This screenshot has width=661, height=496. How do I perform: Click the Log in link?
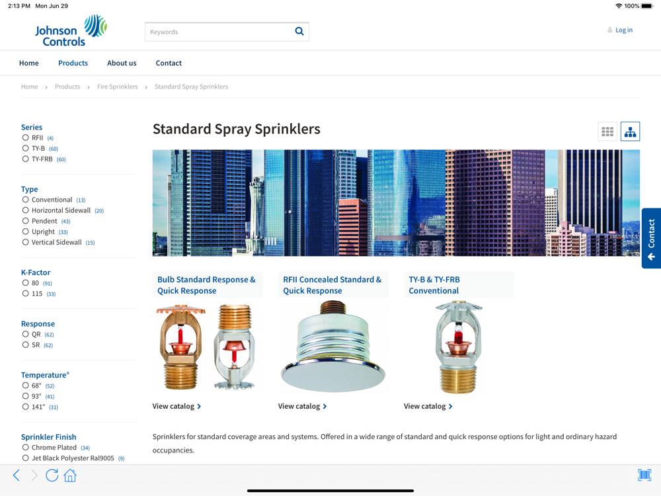tap(624, 30)
